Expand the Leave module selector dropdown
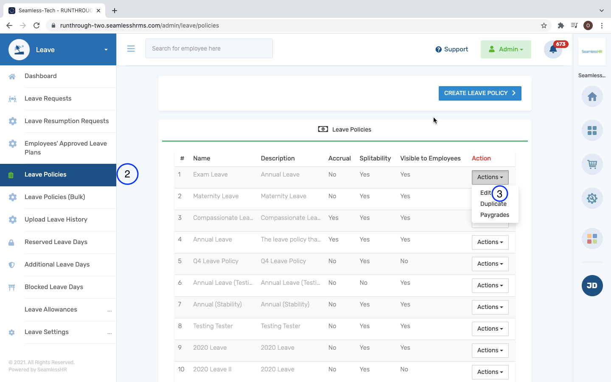Image resolution: width=611 pixels, height=382 pixels. tap(106, 50)
